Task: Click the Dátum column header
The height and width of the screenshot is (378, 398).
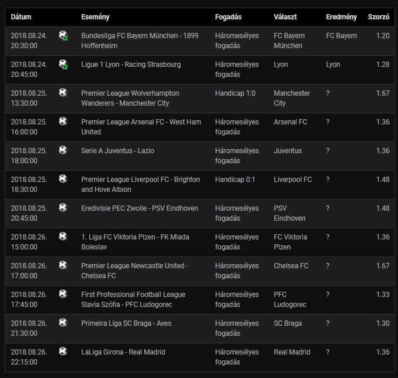Action: [21, 17]
